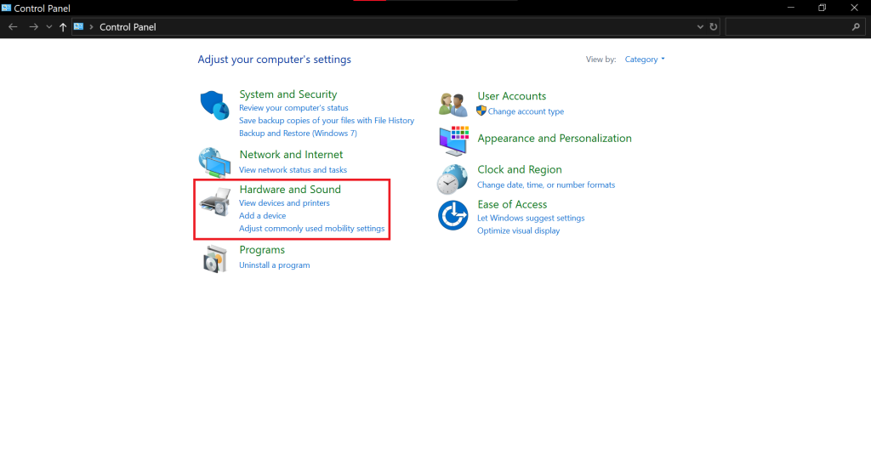Screen dimensions: 871x461
Task: Click the Appearance and Personalization monitor icon
Action: (x=453, y=139)
